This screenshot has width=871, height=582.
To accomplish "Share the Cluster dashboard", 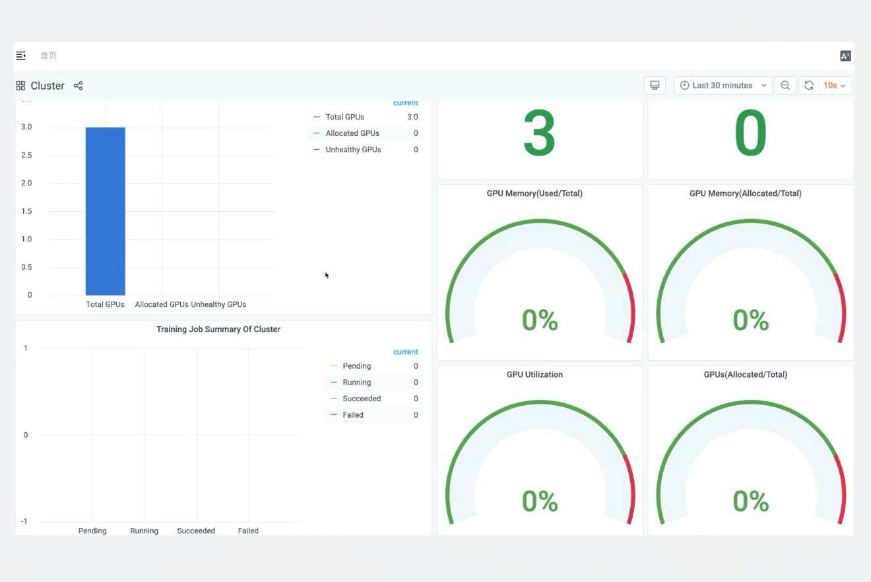I will (78, 86).
